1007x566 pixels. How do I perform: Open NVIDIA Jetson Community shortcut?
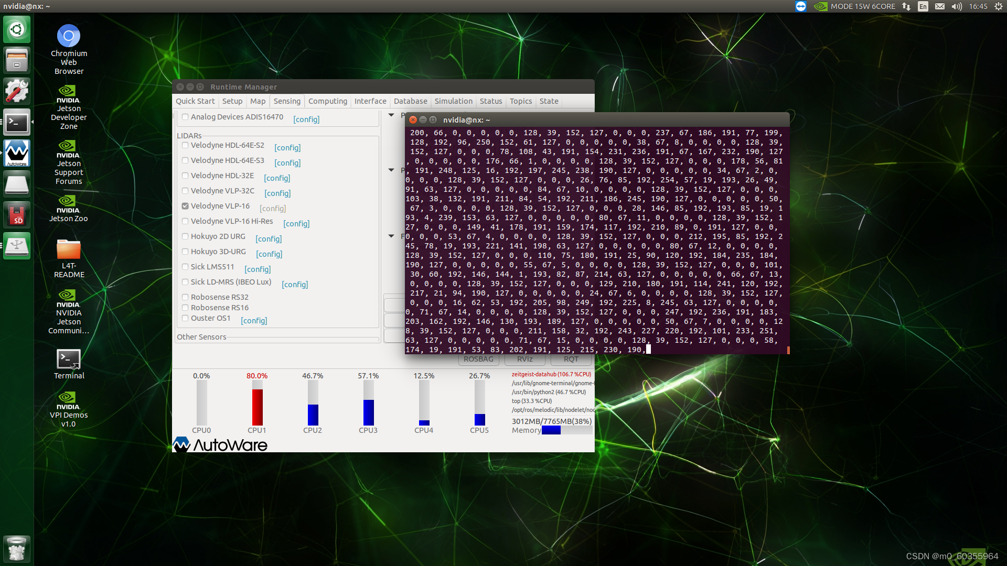point(69,312)
